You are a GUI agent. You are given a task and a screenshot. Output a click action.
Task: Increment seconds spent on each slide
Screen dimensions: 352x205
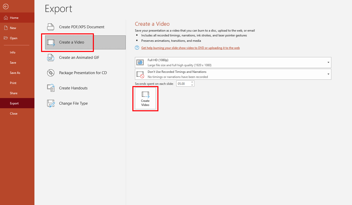point(192,82)
